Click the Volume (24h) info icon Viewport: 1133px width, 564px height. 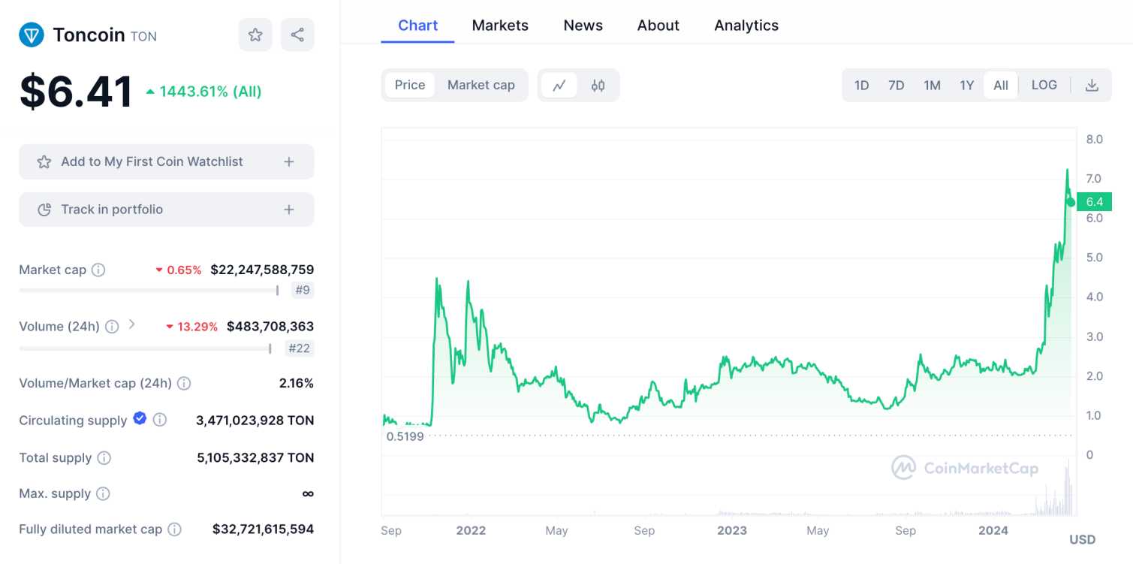pos(112,327)
